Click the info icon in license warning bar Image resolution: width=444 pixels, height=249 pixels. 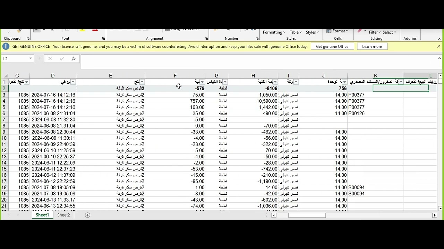[x=6, y=46]
